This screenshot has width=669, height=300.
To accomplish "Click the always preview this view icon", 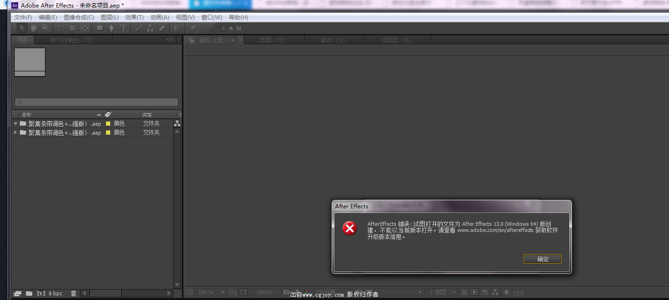I will click(x=189, y=292).
